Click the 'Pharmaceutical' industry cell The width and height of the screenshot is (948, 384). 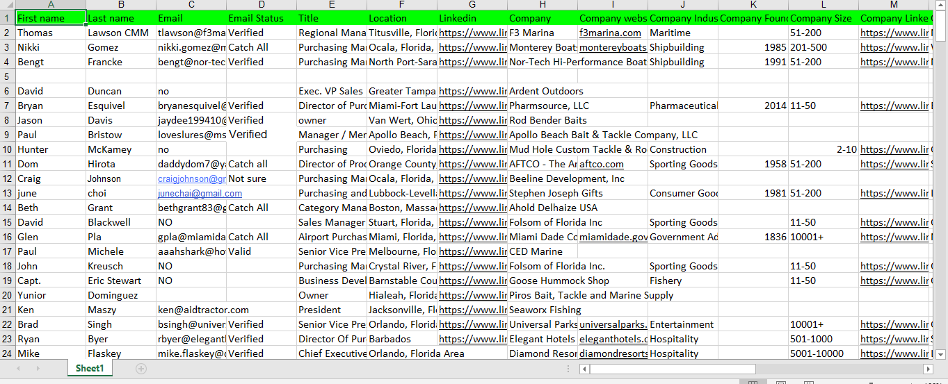click(683, 106)
